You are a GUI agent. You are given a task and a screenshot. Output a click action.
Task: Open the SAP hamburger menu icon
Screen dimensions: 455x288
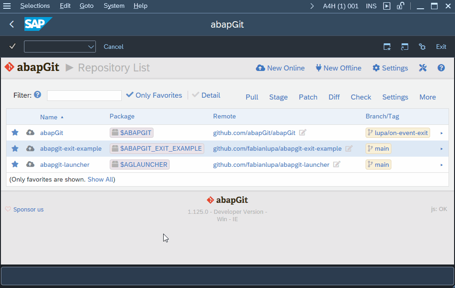click(7, 6)
